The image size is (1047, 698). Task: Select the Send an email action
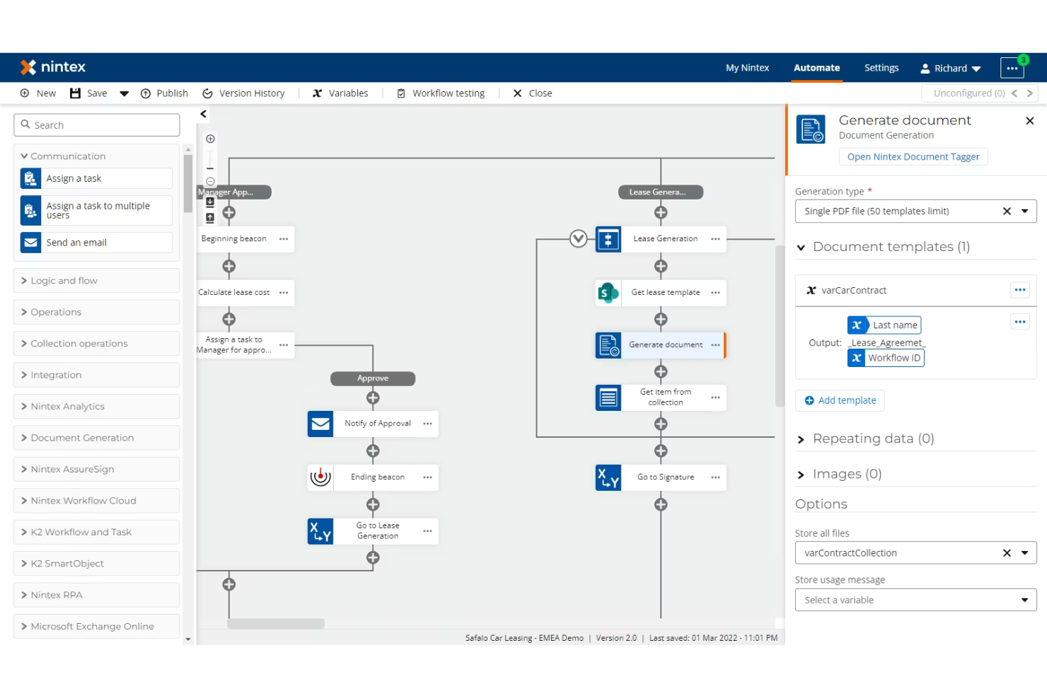click(96, 243)
